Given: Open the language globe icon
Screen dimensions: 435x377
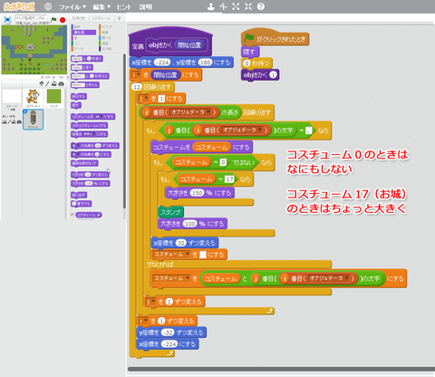Looking at the screenshot, I should [x=48, y=6].
